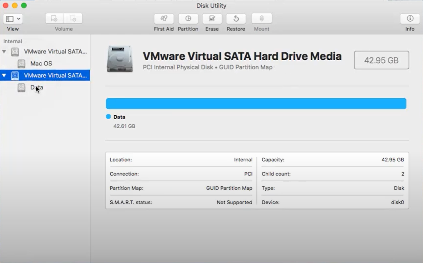423x263 pixels.
Task: Click the S.M.A.R.T. status label
Action: 131,202
